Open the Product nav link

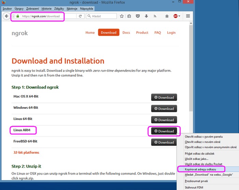[142, 33]
